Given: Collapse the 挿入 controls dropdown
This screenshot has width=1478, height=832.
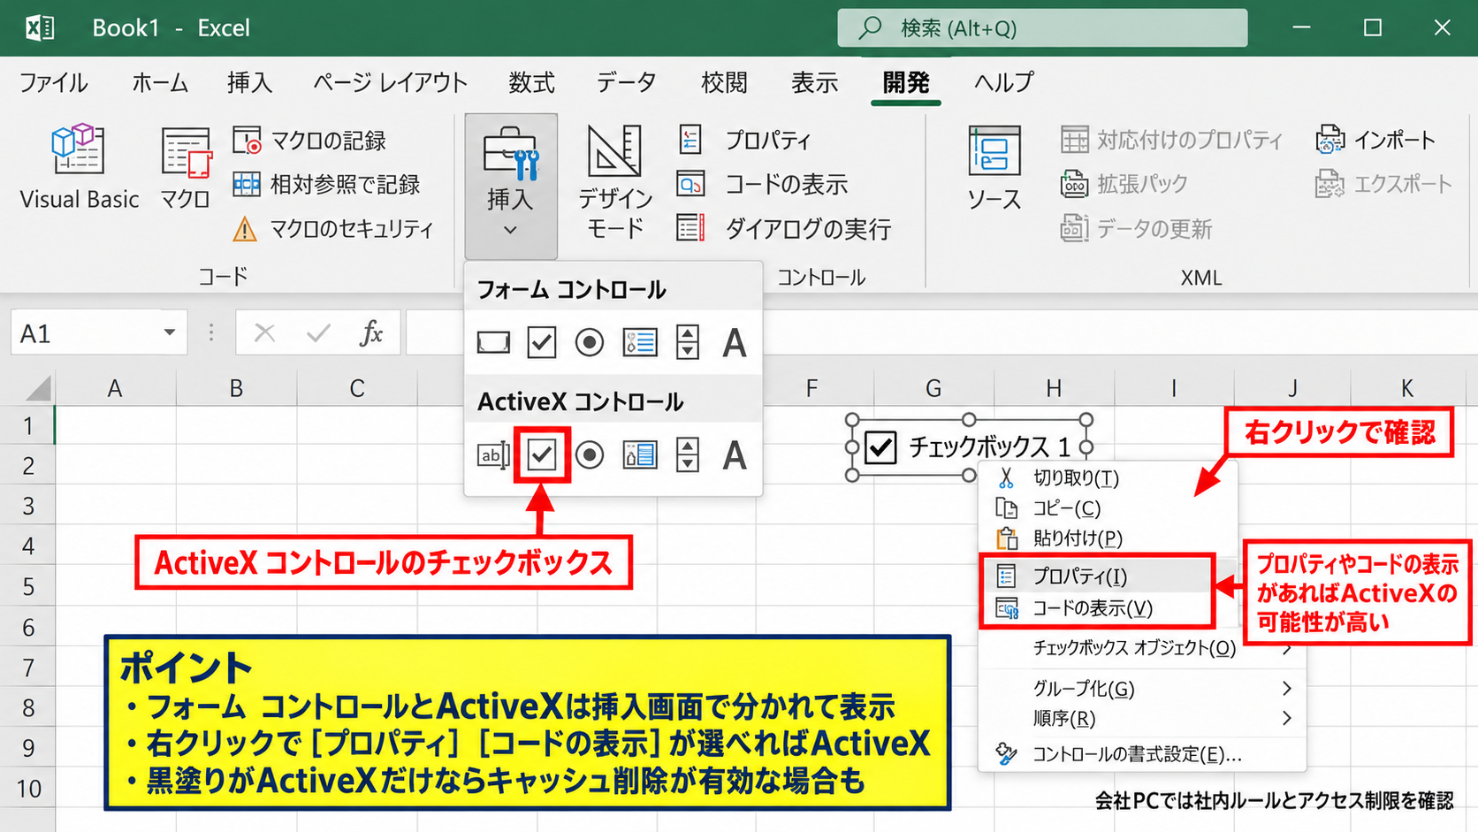Looking at the screenshot, I should pos(511,186).
